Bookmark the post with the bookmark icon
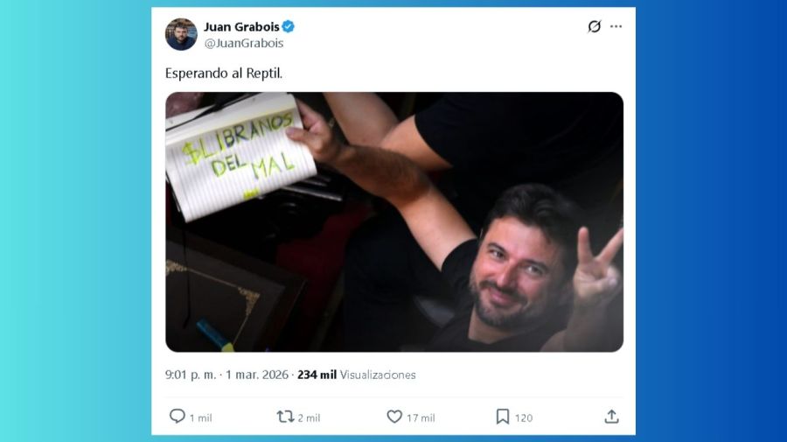Viewport: 787px width, 442px height. 503,417
